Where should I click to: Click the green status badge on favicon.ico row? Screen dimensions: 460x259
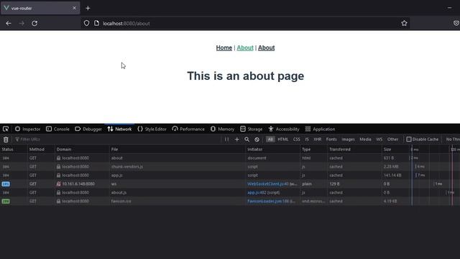tap(6, 201)
